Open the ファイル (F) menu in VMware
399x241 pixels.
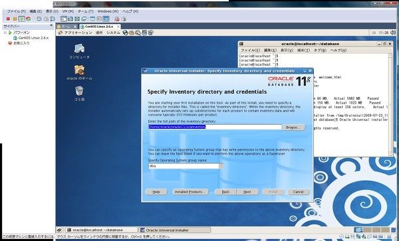point(16,11)
